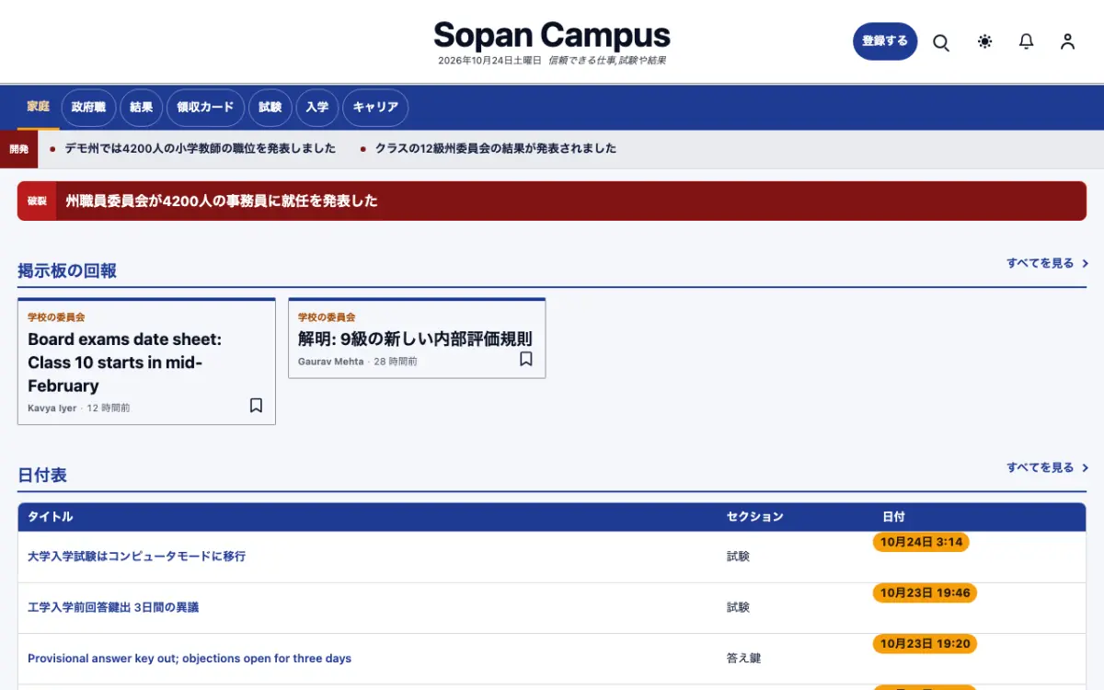Open the 政府職 navigation tab

(x=88, y=108)
